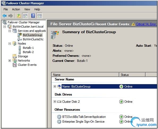This screenshot has width=158, height=129.
Task: Click the Biztalk-1 server node icon
Action: point(20,48)
